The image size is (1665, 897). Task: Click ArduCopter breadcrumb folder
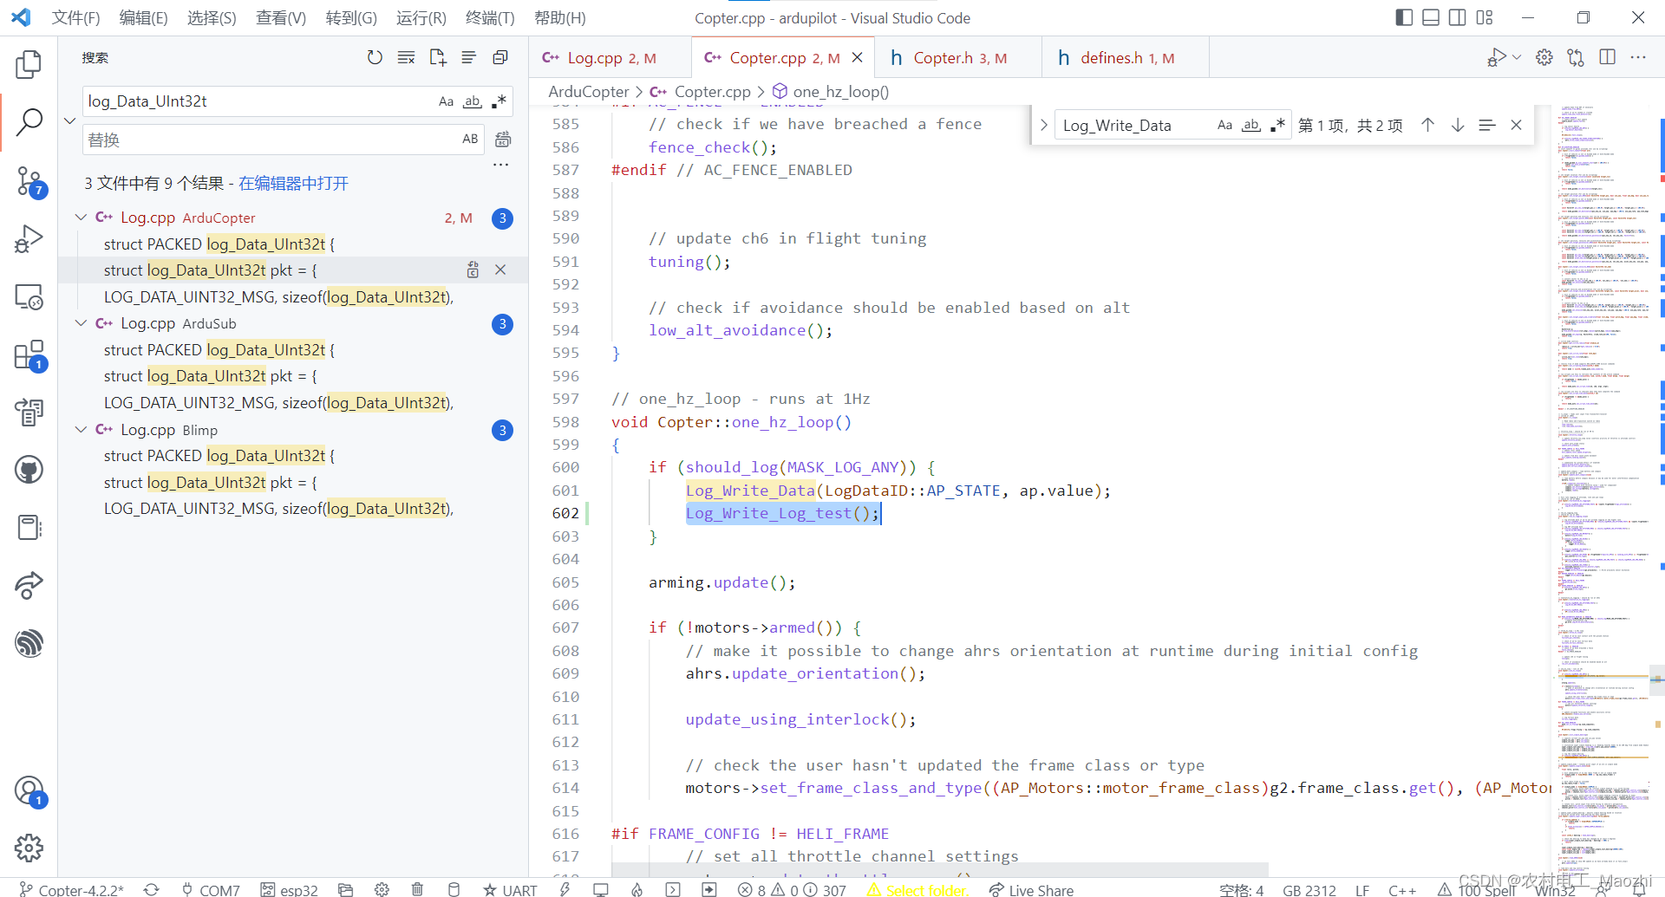(589, 92)
